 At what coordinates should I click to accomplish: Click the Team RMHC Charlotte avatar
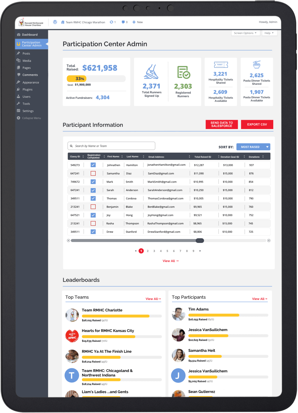[72, 315]
